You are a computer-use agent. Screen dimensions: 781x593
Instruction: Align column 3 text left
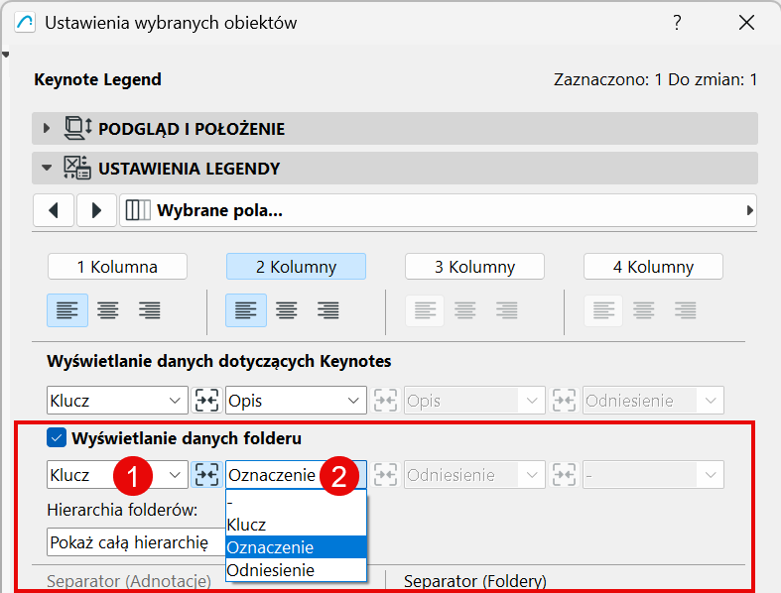point(425,310)
